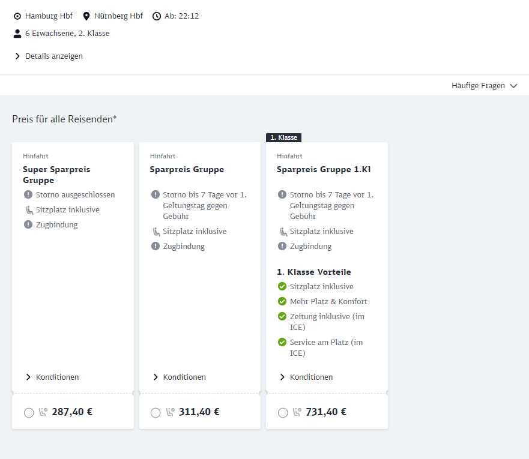Click the Storno info icon in Sparpreis Gruppe 1.Kl card
This screenshot has width=529, height=459.
point(282,194)
